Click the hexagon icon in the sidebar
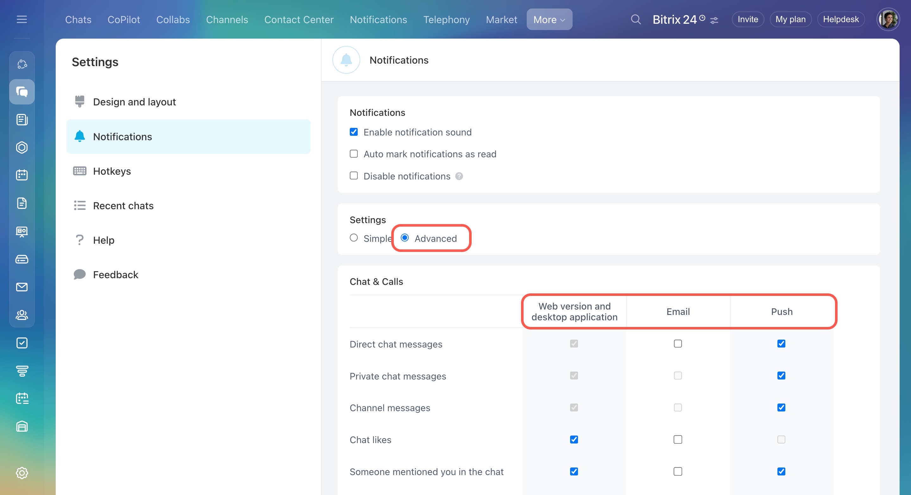The height and width of the screenshot is (495, 911). (22, 147)
